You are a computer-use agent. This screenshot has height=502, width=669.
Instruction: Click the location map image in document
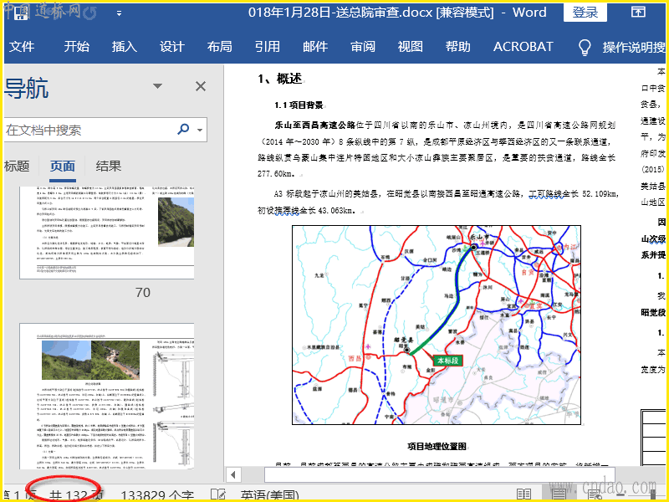pyautogui.click(x=436, y=325)
